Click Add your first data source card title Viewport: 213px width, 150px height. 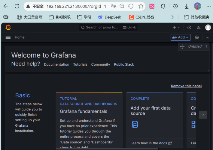coord(151,111)
